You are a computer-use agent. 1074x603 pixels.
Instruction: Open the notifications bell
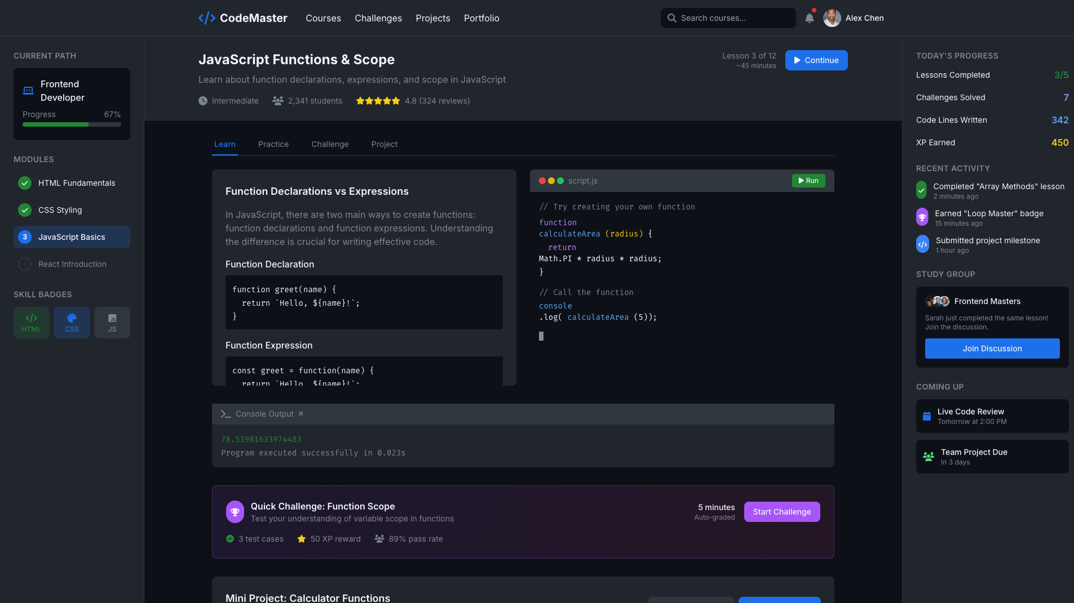pyautogui.click(x=809, y=17)
